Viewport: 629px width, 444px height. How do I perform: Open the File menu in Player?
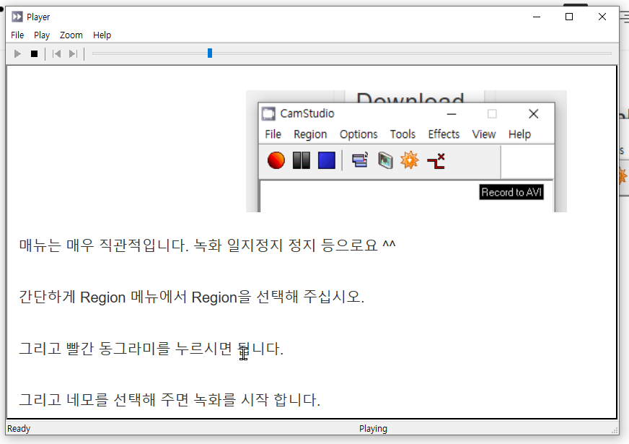tap(17, 35)
